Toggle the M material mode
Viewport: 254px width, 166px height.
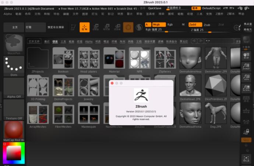pyautogui.click(x=183, y=25)
